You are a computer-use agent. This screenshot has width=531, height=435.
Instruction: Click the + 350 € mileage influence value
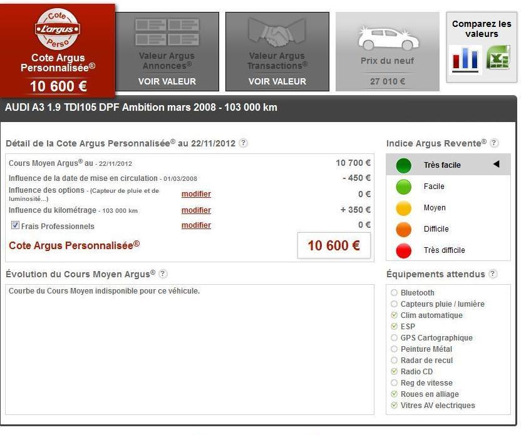tap(356, 210)
